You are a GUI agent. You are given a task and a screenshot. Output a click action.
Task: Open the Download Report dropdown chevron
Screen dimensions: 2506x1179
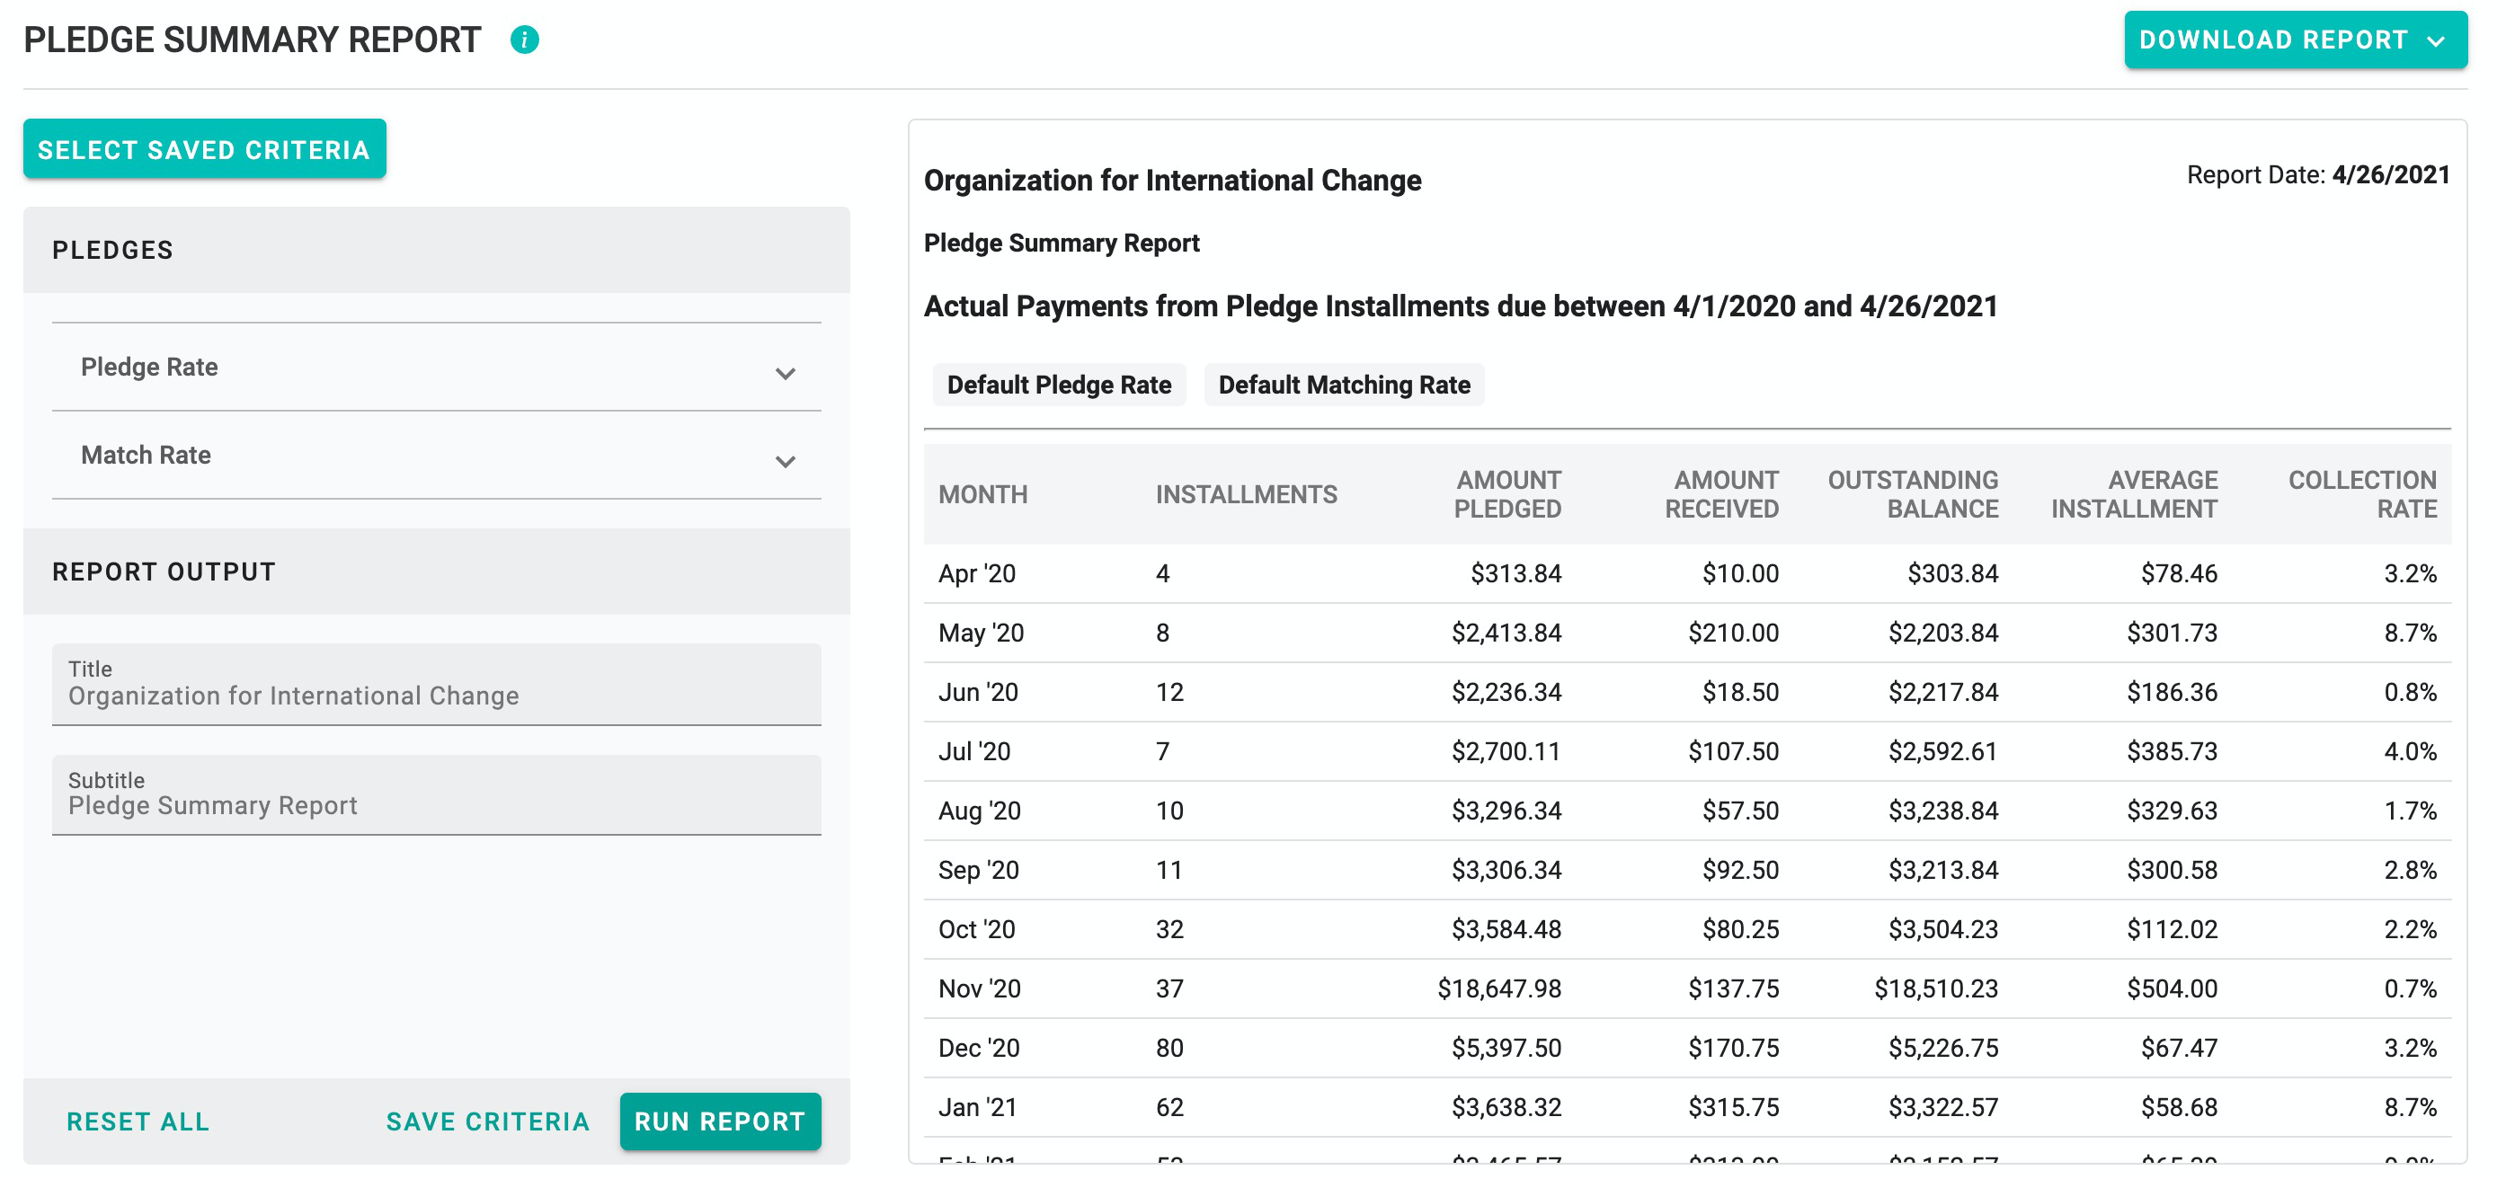pyautogui.click(x=2436, y=40)
